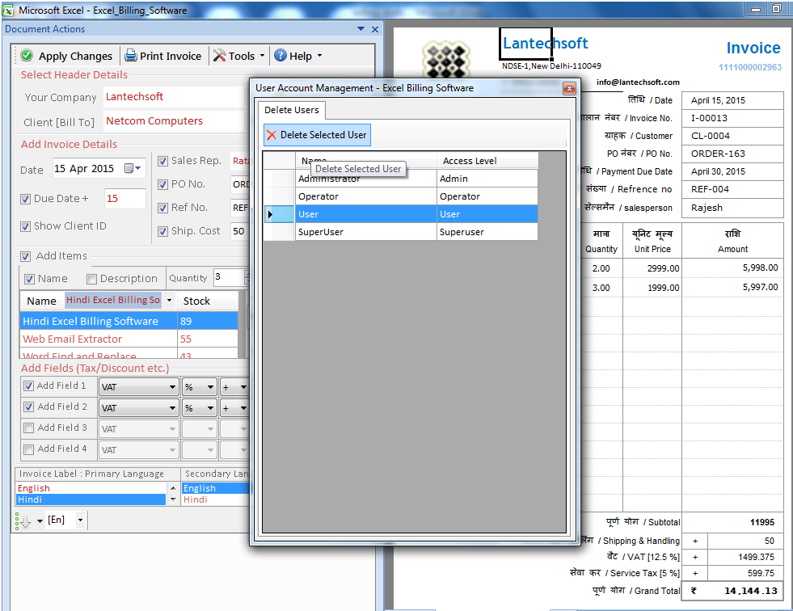Open the Document Actions pane options arrow
The image size is (793, 611).
361,29
